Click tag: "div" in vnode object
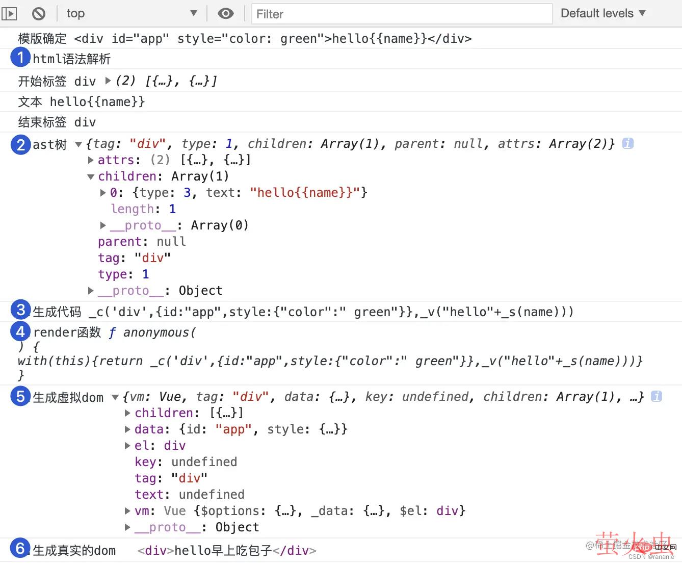The height and width of the screenshot is (564, 682). tap(171, 478)
